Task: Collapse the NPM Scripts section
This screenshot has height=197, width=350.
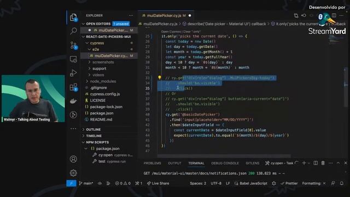Action: point(97,142)
